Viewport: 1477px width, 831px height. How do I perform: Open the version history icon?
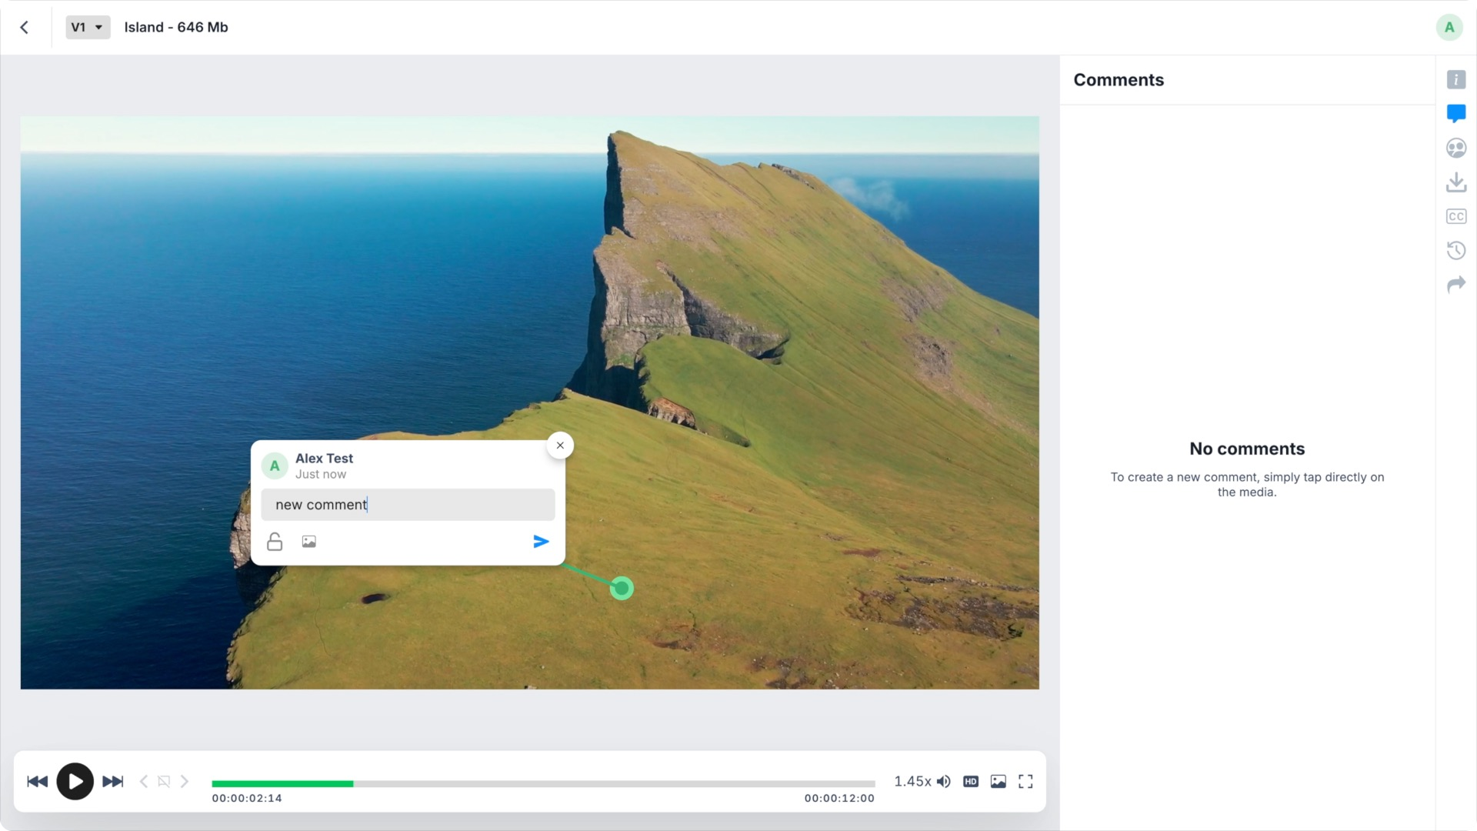click(1455, 250)
